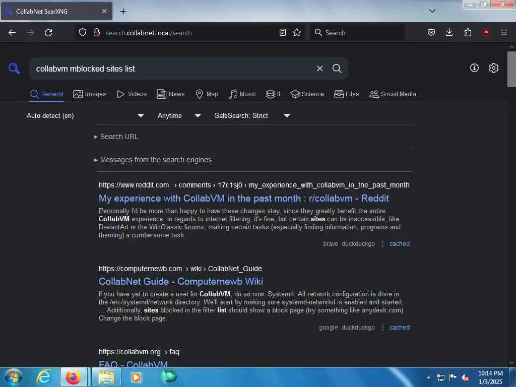
Task: Open the Windows Start menu
Action: pos(14,377)
